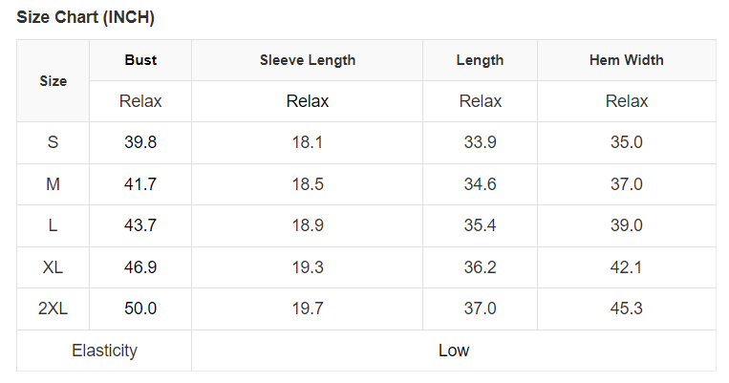Click length value 35.4
This screenshot has width=729, height=383.
[x=480, y=225]
